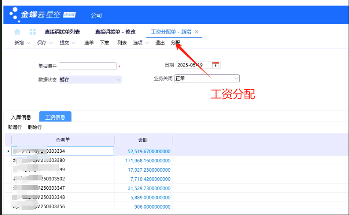Screen dimensions: 349x215
Task: Expand the 提交 dropdown arrow
Action: click(74, 43)
